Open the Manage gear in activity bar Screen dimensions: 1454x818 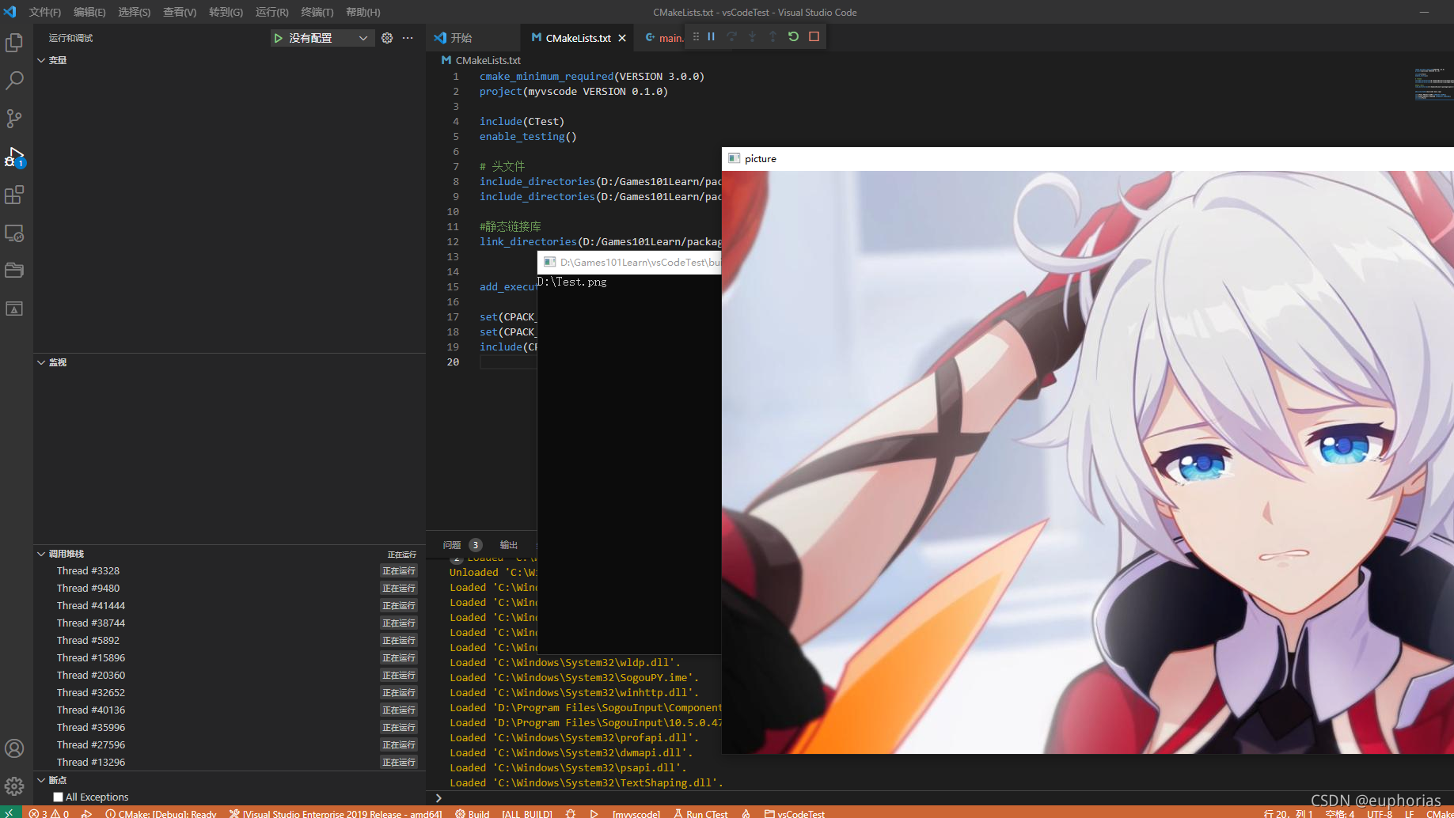pyautogui.click(x=14, y=786)
